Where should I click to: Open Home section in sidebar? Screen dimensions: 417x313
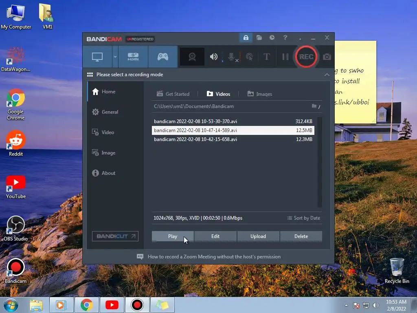tap(115, 92)
